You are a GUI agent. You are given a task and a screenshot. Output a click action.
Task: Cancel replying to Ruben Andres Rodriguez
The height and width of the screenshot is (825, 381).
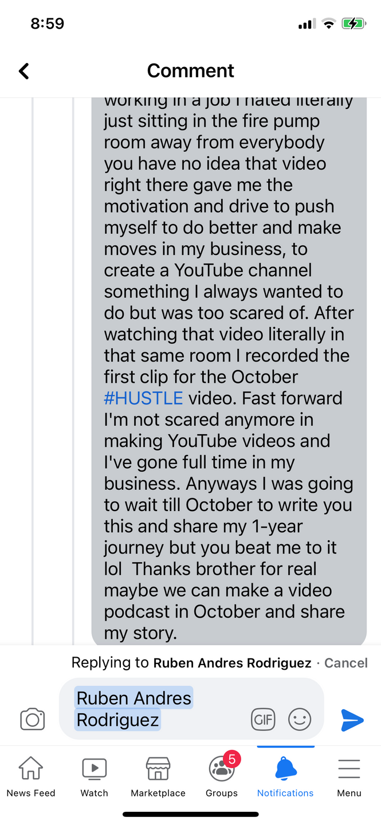click(x=346, y=663)
